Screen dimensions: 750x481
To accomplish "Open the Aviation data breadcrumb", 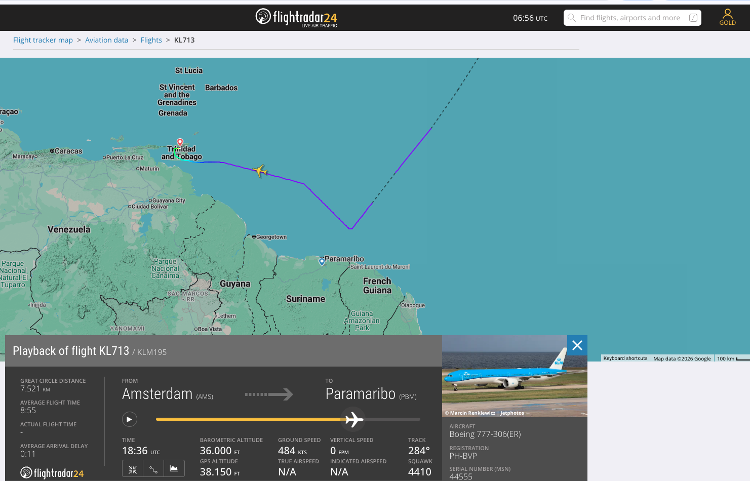I will (107, 40).
